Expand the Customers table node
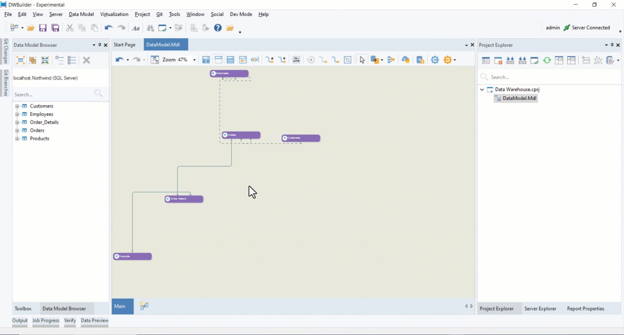Viewport: 624px width, 335px height. 17,106
